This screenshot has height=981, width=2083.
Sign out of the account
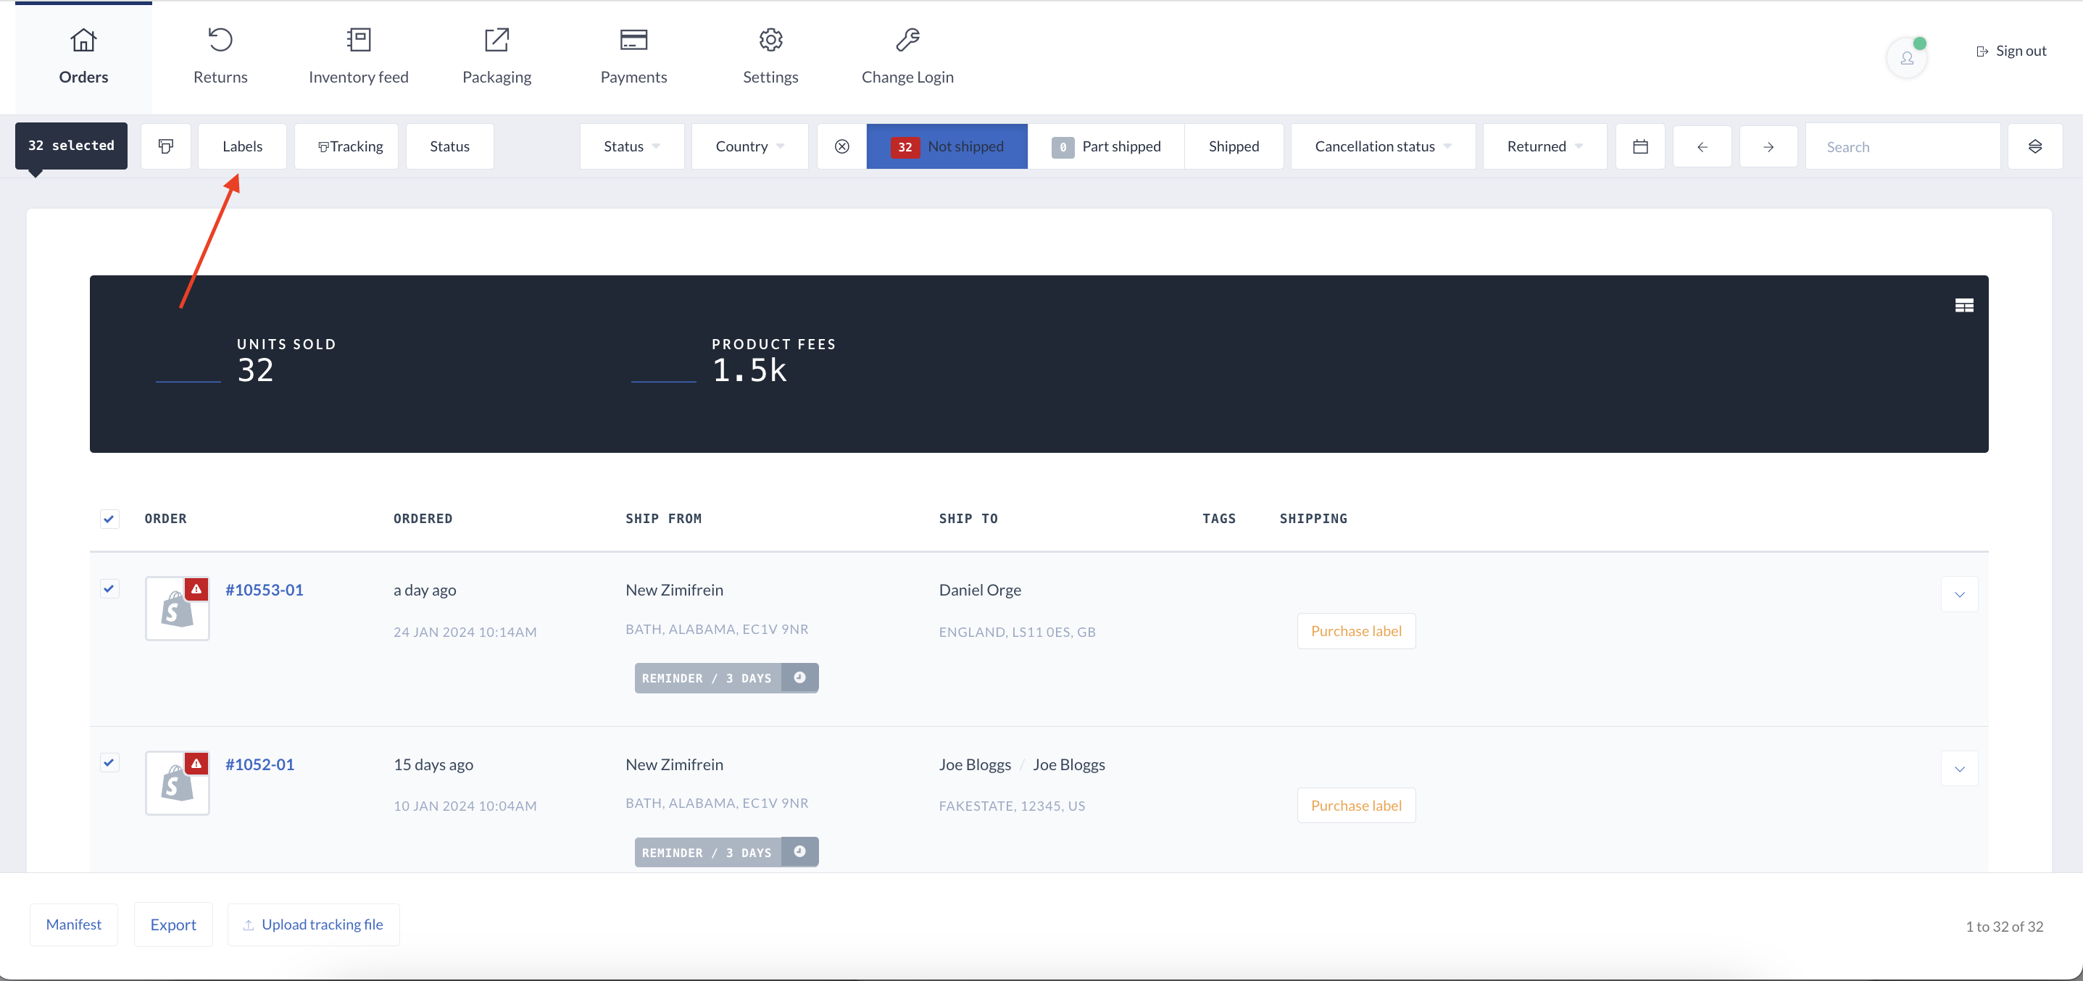click(2011, 51)
